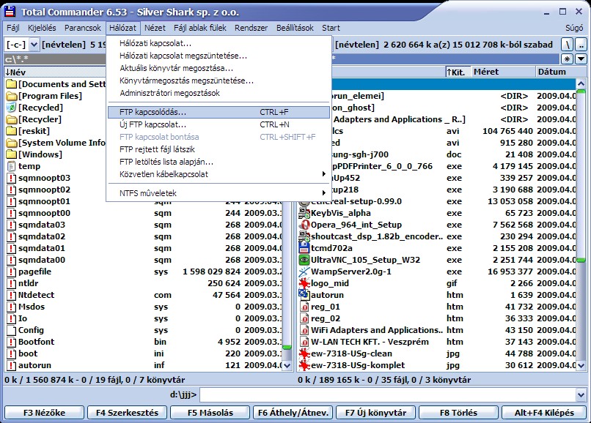The height and width of the screenshot is (423, 591).
Task: Click the KeybVis_alpha installer icon
Action: [304, 213]
